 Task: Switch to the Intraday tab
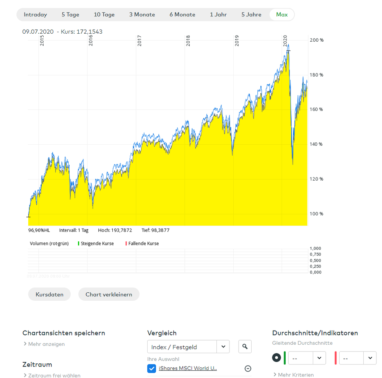coord(35,15)
